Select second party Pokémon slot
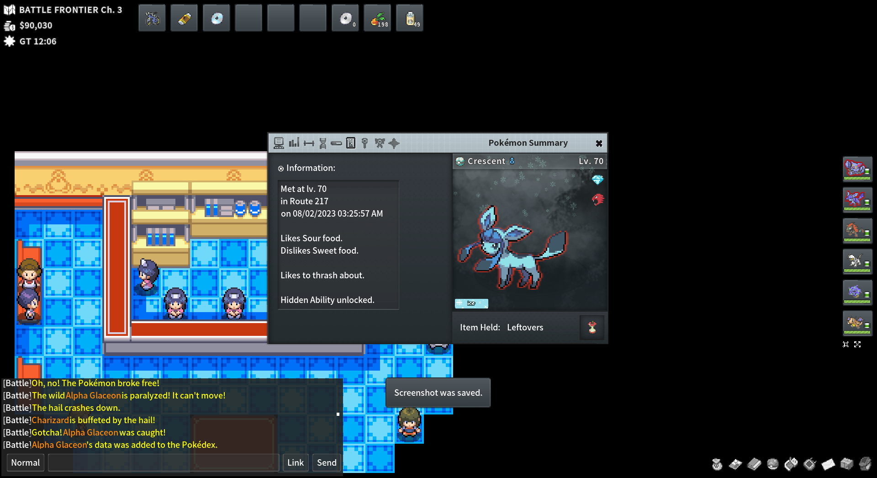Viewport: 877px width, 478px height. [857, 200]
